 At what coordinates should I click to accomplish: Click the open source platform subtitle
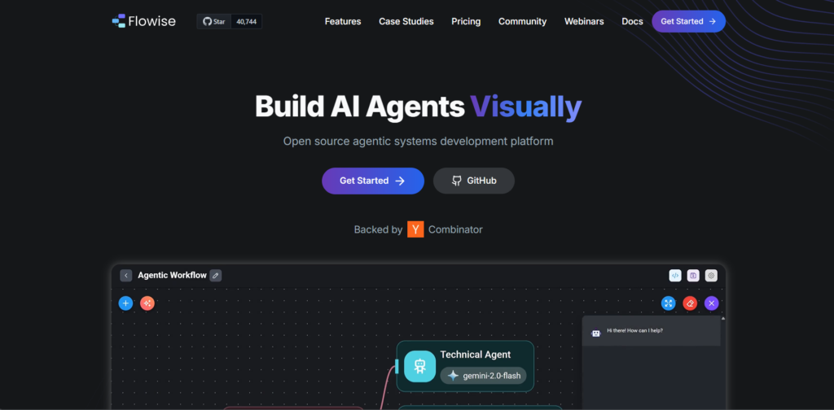tap(418, 142)
